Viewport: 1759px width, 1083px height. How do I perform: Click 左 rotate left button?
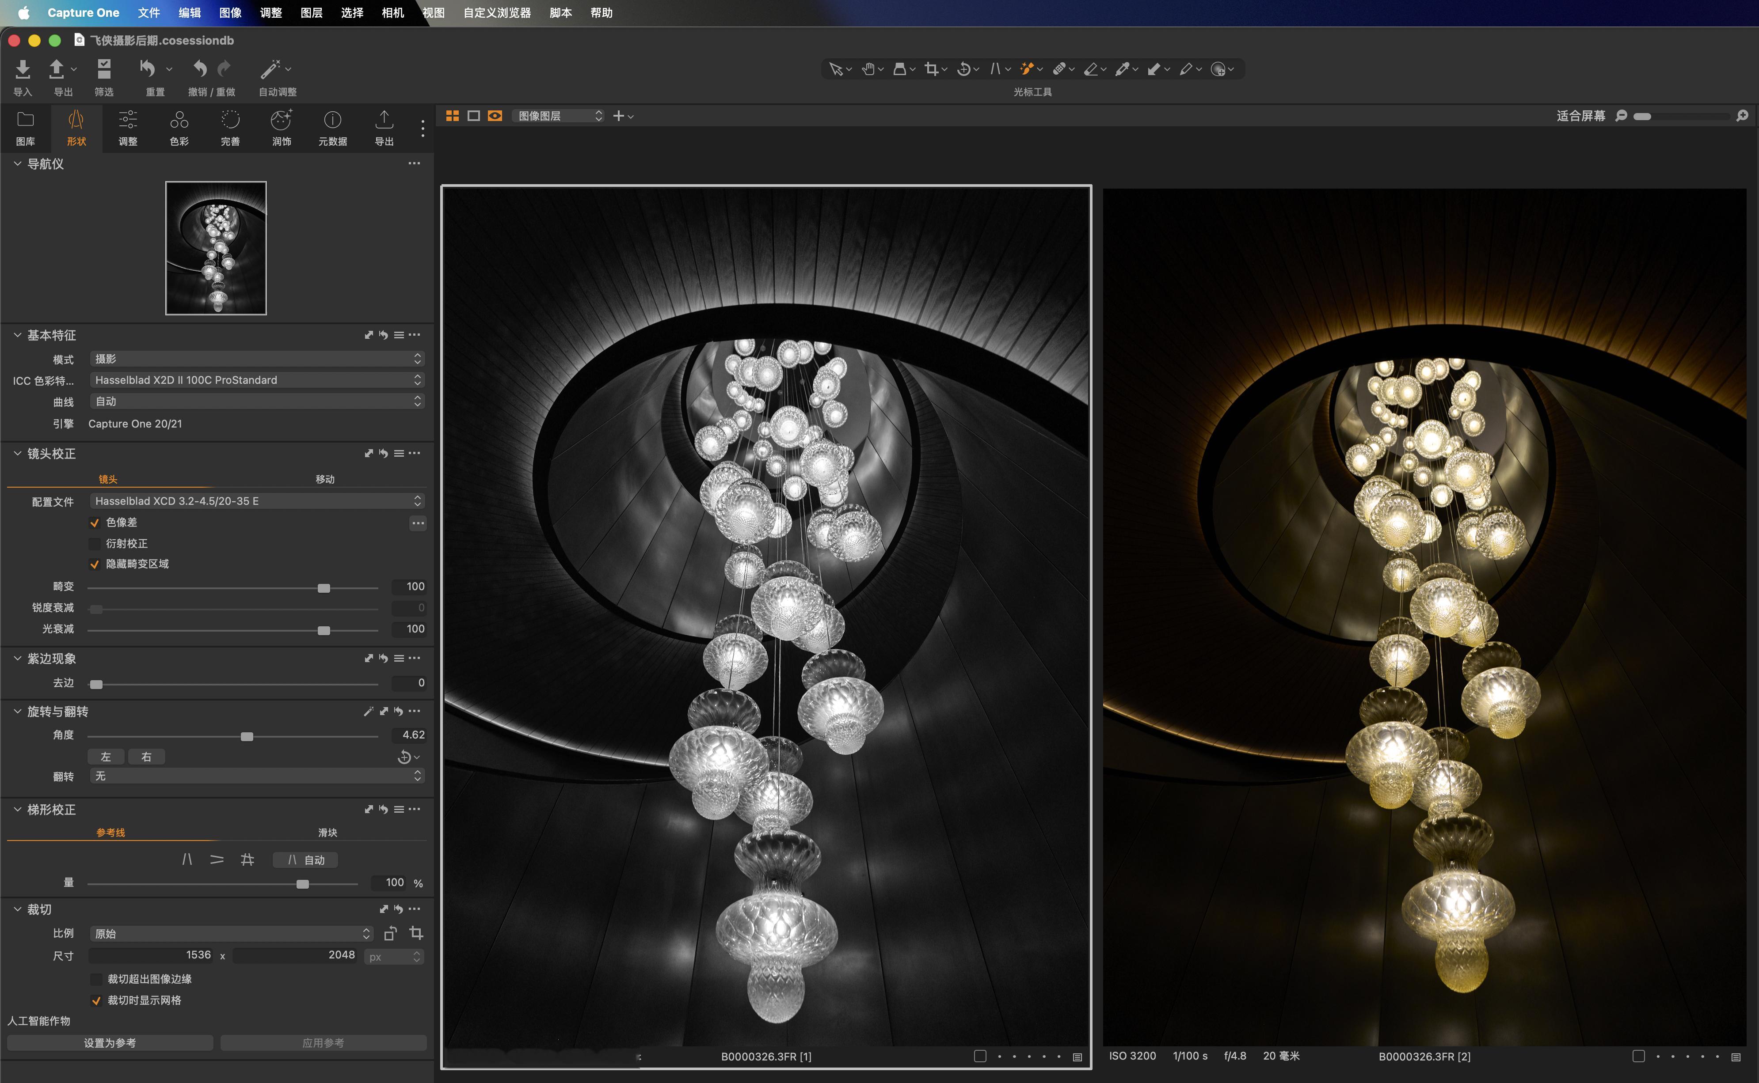106,757
